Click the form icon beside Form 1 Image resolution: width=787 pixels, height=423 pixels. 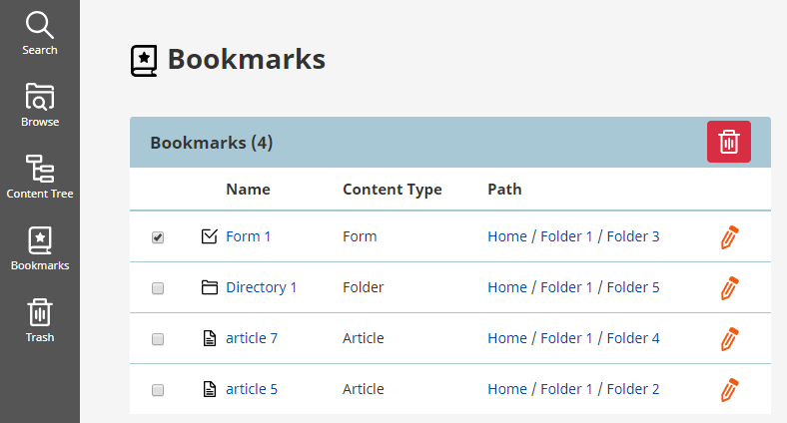(x=210, y=236)
